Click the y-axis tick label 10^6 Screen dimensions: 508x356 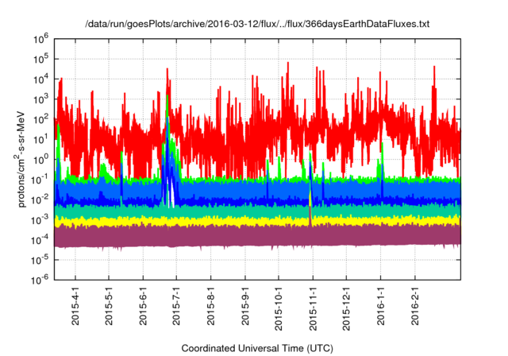point(40,40)
